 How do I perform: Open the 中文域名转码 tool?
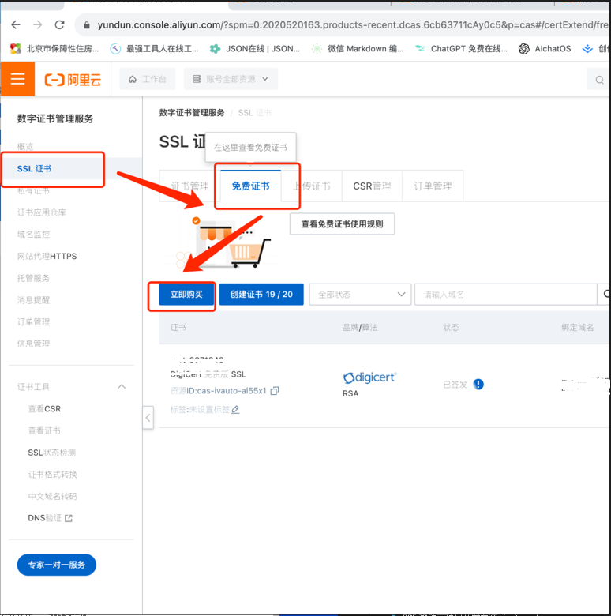pos(53,496)
